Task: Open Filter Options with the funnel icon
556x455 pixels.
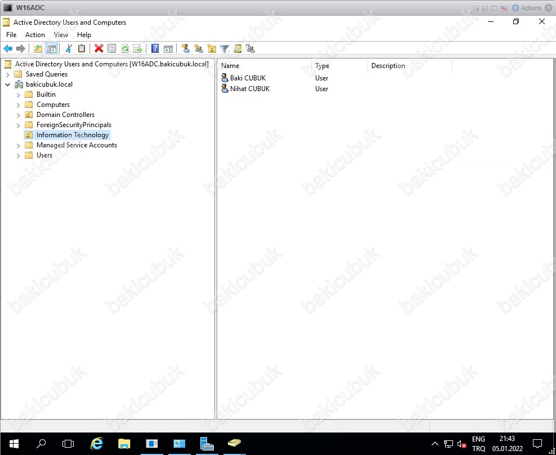Action: 224,48
